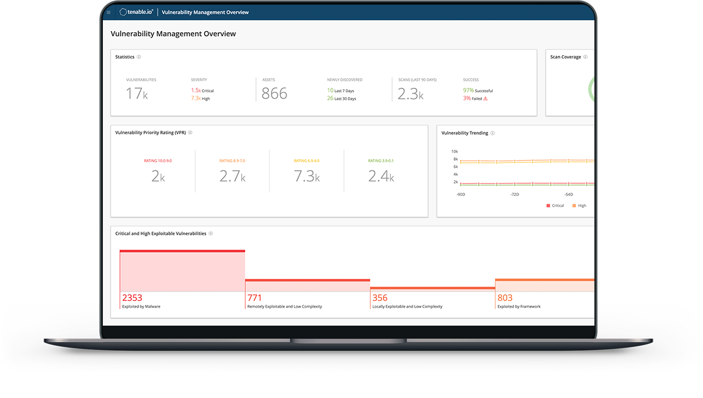Open the 7.3k High severity count

point(196,99)
